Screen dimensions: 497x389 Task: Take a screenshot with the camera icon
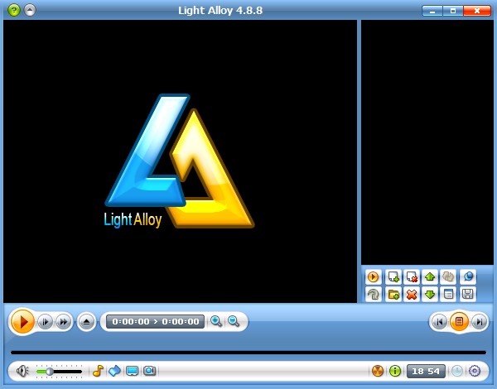pos(150,371)
